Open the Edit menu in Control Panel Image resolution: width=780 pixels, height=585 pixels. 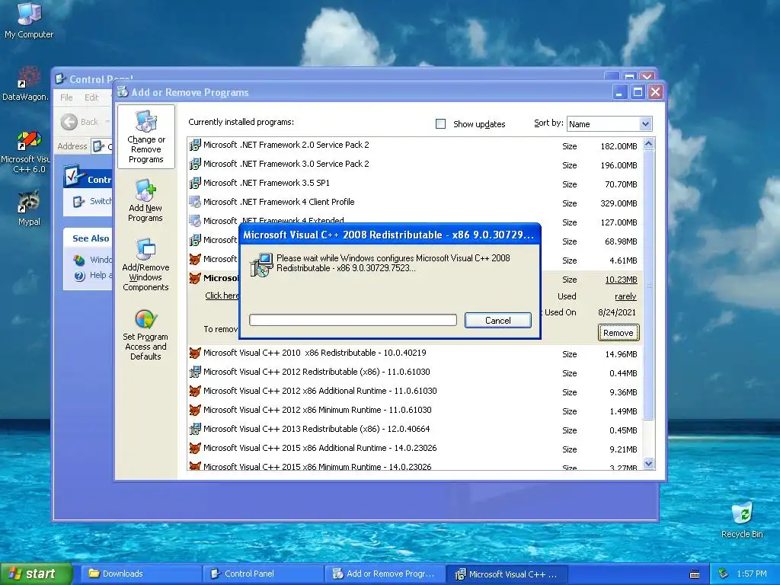click(x=91, y=97)
